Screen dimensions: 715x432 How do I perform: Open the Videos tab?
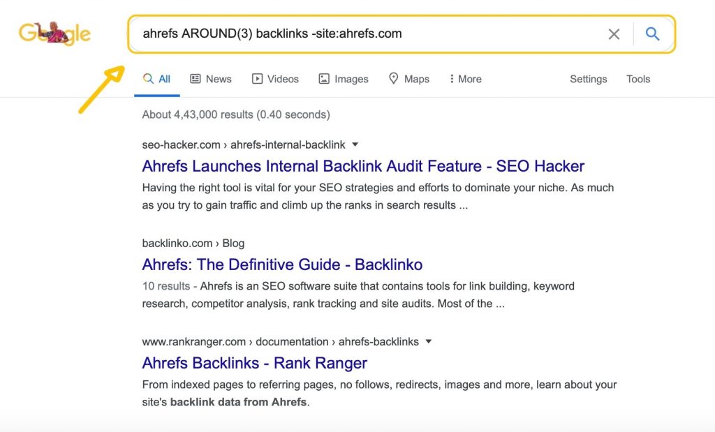tap(275, 79)
